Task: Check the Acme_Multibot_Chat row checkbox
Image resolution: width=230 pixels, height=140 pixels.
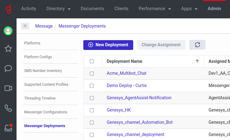Action: [x=92, y=74]
